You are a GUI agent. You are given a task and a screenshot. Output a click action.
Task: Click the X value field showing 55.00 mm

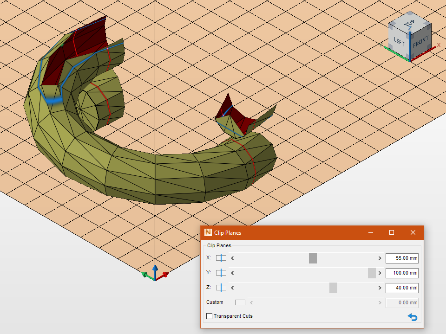(402, 258)
